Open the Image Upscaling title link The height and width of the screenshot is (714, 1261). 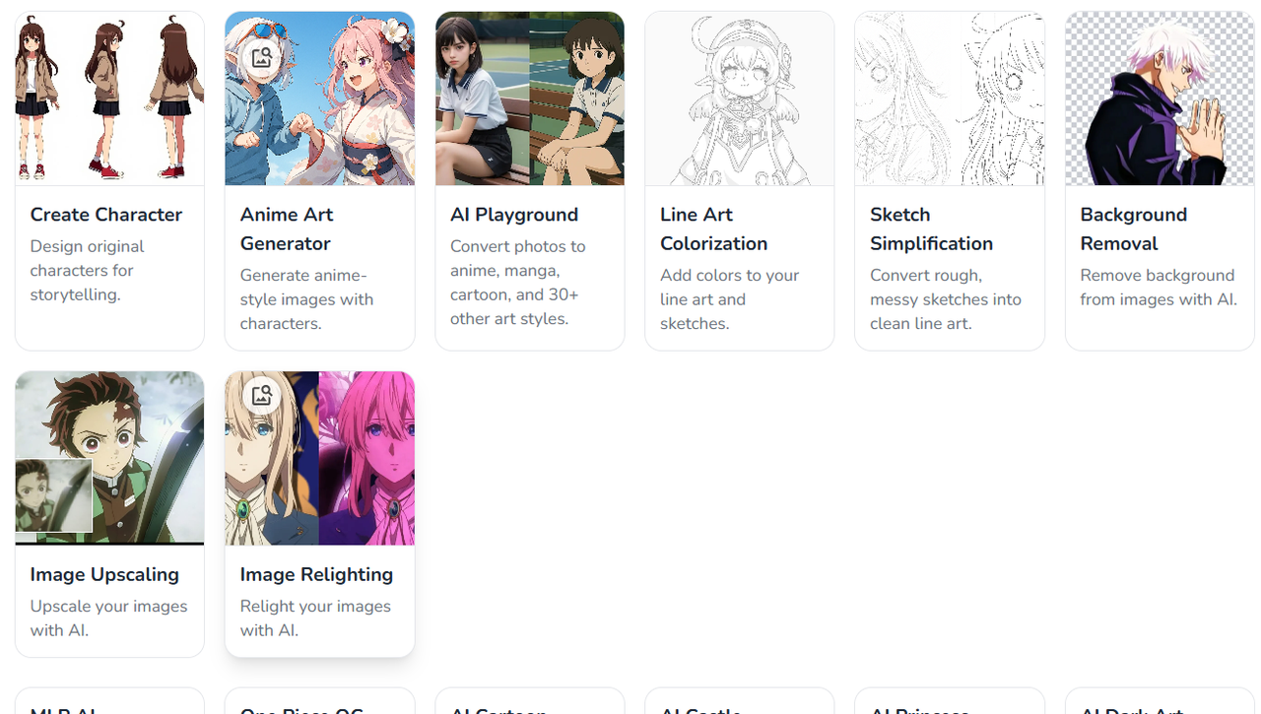104,574
